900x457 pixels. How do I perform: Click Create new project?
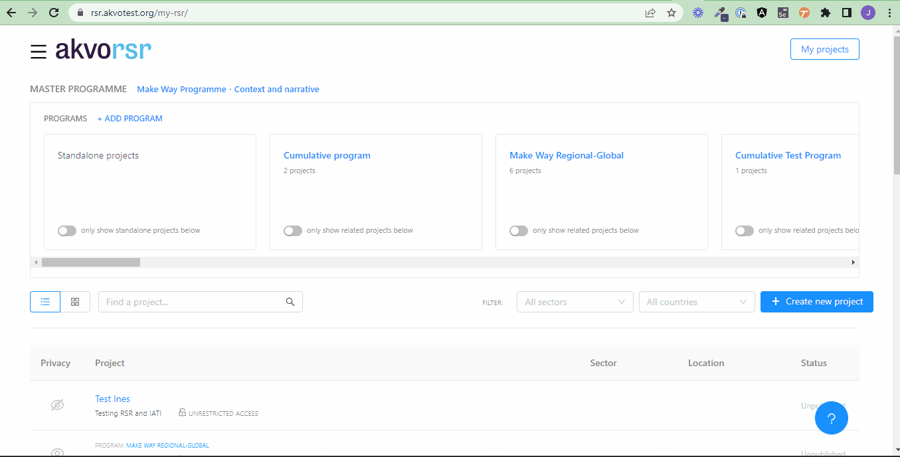817,301
